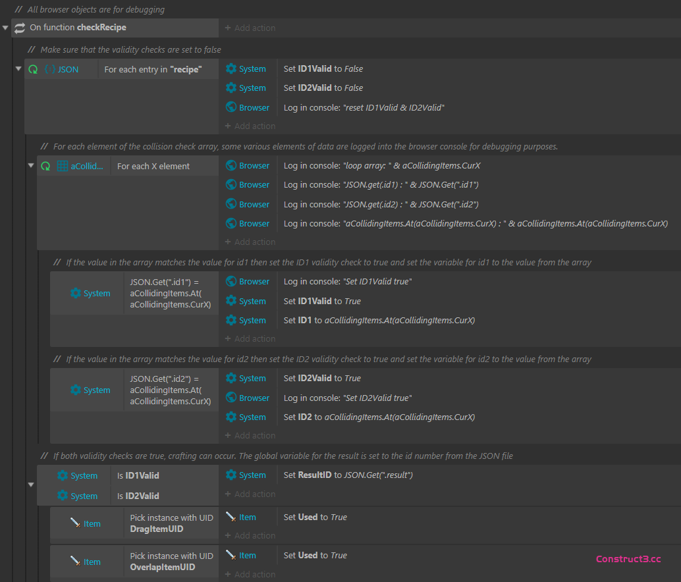Open the Construct3.cc watermark link
681x582 pixels.
pyautogui.click(x=628, y=559)
